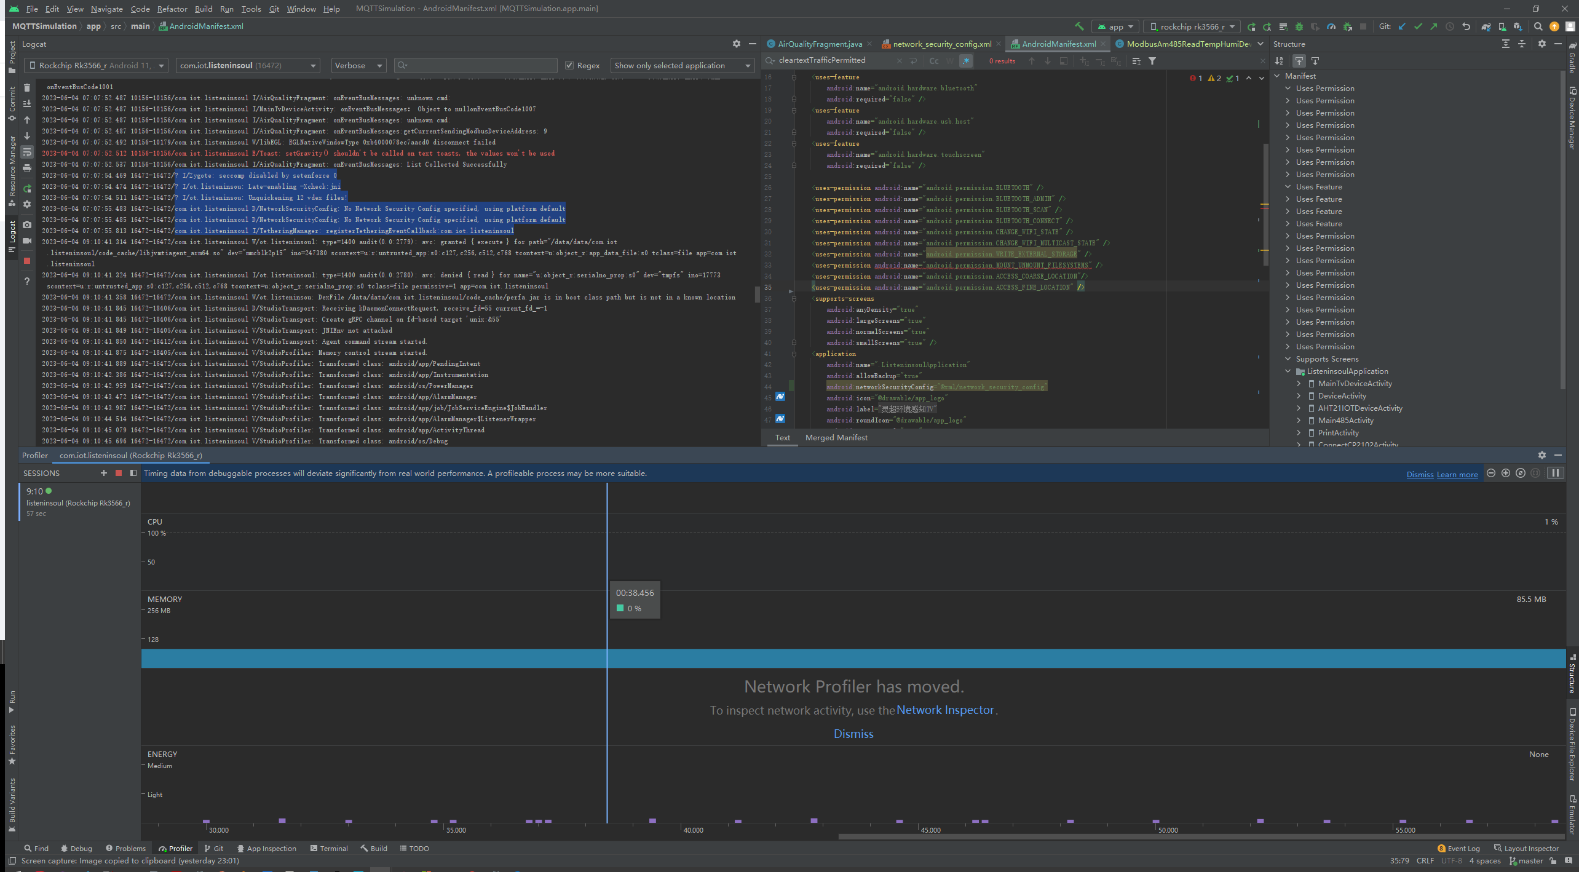Switch to Merged Manifest tab
Image resolution: width=1579 pixels, height=872 pixels.
[836, 438]
